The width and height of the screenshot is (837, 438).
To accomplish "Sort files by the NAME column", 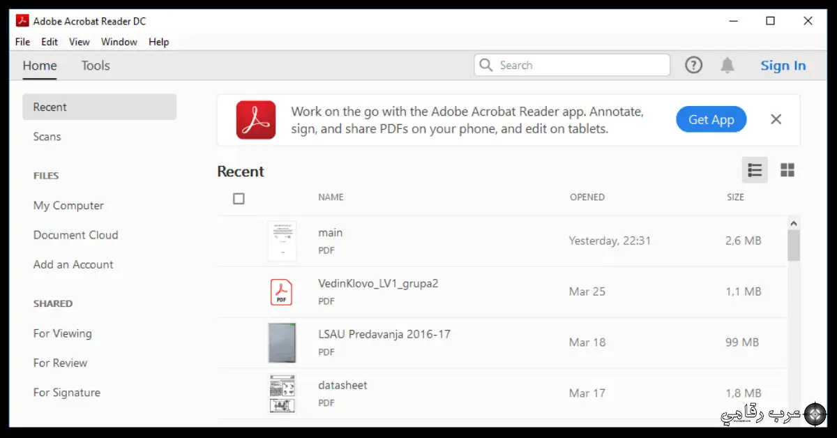I will point(331,197).
